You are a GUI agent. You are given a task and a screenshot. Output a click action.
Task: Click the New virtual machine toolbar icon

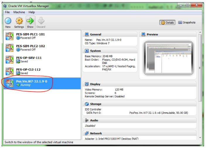pos(8,21)
